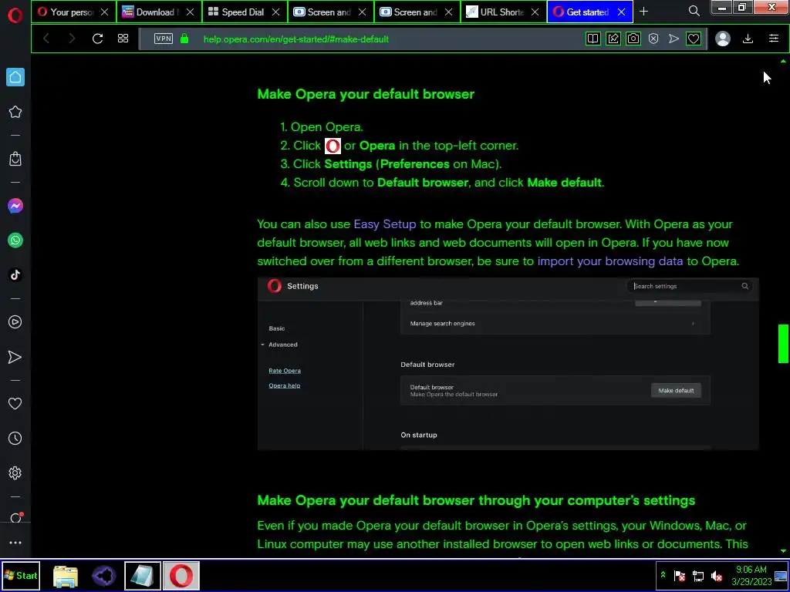This screenshot has width=790, height=592.
Task: Open WhatsApp in the sidebar
Action: click(15, 240)
